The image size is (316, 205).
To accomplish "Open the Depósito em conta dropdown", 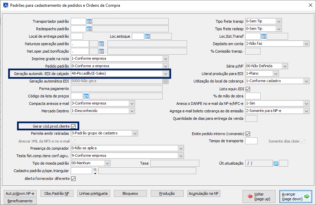I will click(x=306, y=44).
